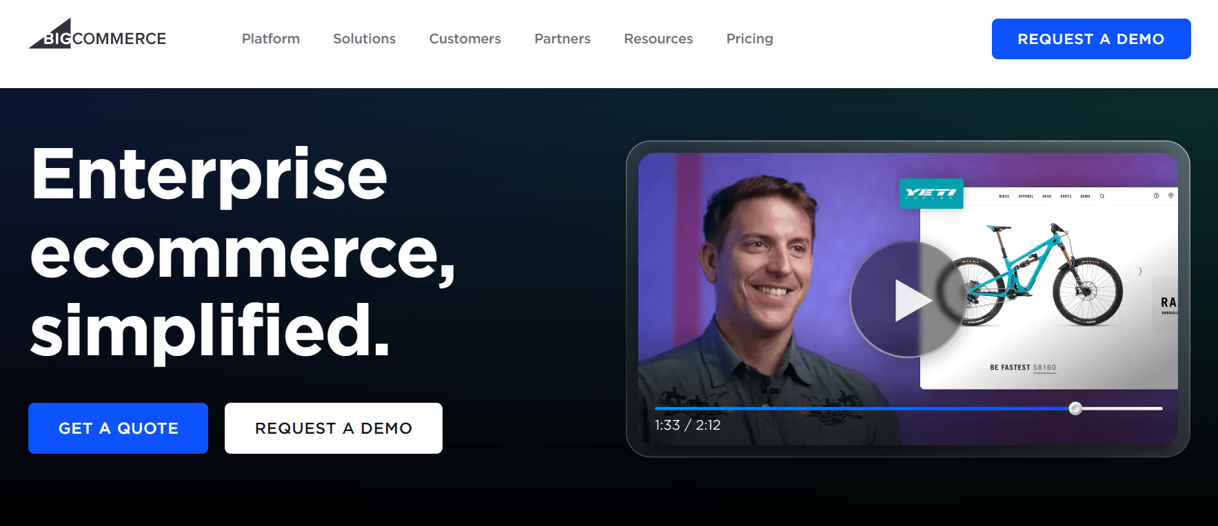1218x526 pixels.
Task: Click the help icon in Yeti site preview
Action: click(x=1157, y=196)
